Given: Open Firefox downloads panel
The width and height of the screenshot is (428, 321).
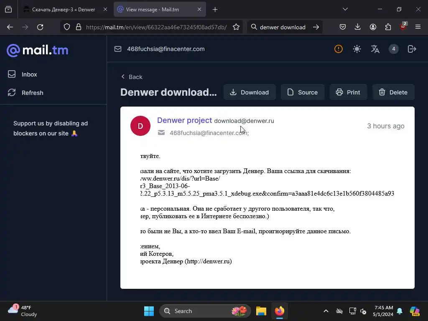Looking at the screenshot, I should point(358,27).
